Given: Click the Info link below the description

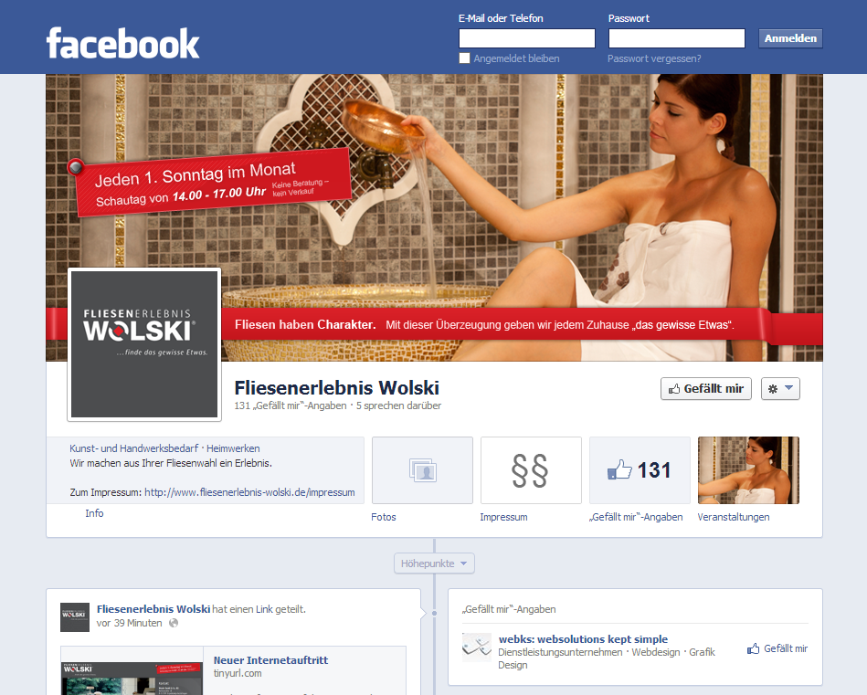Looking at the screenshot, I should click(94, 513).
